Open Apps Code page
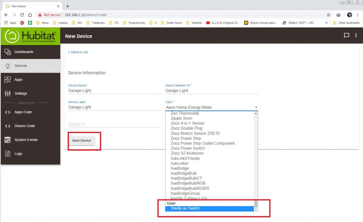 pyautogui.click(x=30, y=112)
